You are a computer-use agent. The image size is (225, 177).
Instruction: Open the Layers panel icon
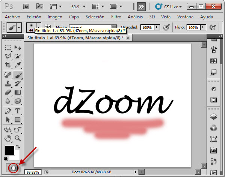click(x=213, y=116)
